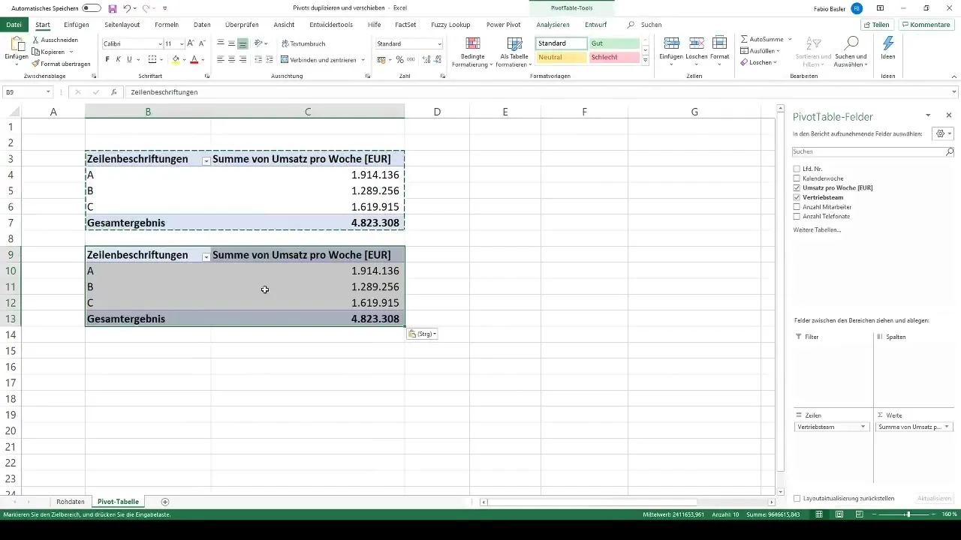The width and height of the screenshot is (961, 540).
Task: Open Suchen und Auswählen
Action: tap(851, 51)
